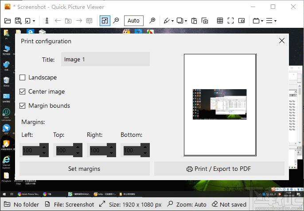Click the Title input field

[105, 59]
